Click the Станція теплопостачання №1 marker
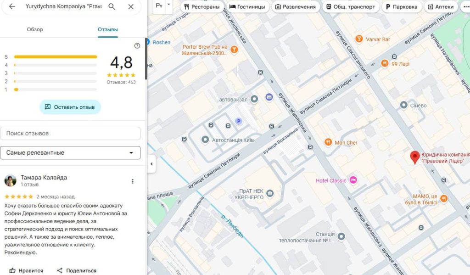The image size is (470, 275). click(341, 236)
